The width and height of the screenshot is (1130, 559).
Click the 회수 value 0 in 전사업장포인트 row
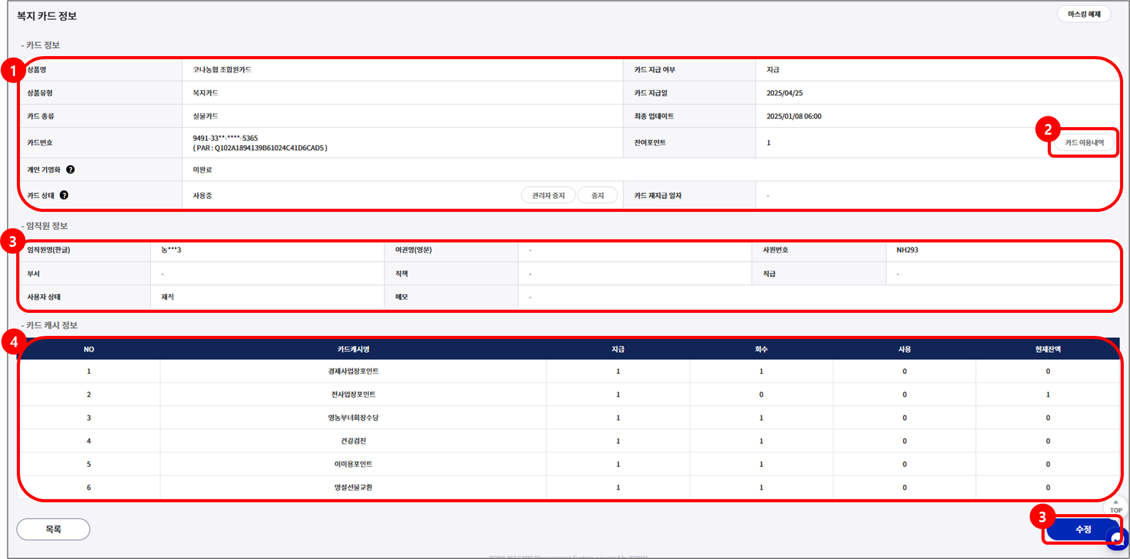point(761,394)
